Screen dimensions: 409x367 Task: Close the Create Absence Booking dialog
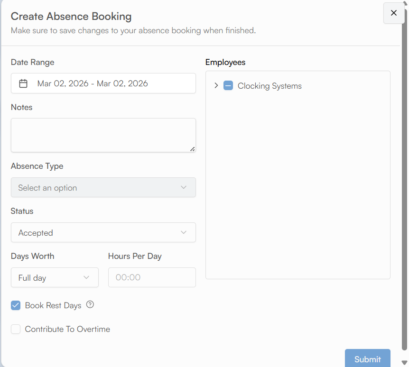click(393, 13)
